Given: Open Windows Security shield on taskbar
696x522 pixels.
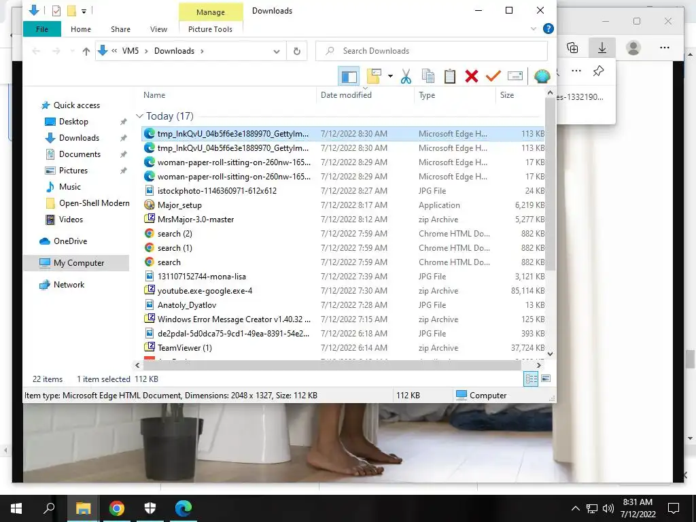Looking at the screenshot, I should pyautogui.click(x=150, y=508).
